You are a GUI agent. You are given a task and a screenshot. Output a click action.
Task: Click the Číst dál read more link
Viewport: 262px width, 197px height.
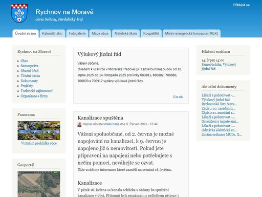pos(178,97)
